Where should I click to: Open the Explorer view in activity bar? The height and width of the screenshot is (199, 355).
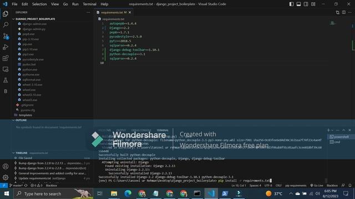tap(6, 14)
